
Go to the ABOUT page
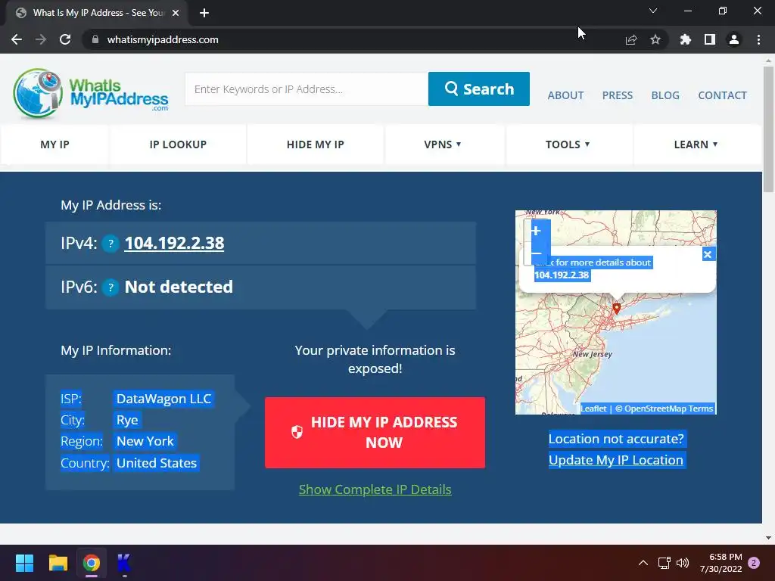point(565,95)
